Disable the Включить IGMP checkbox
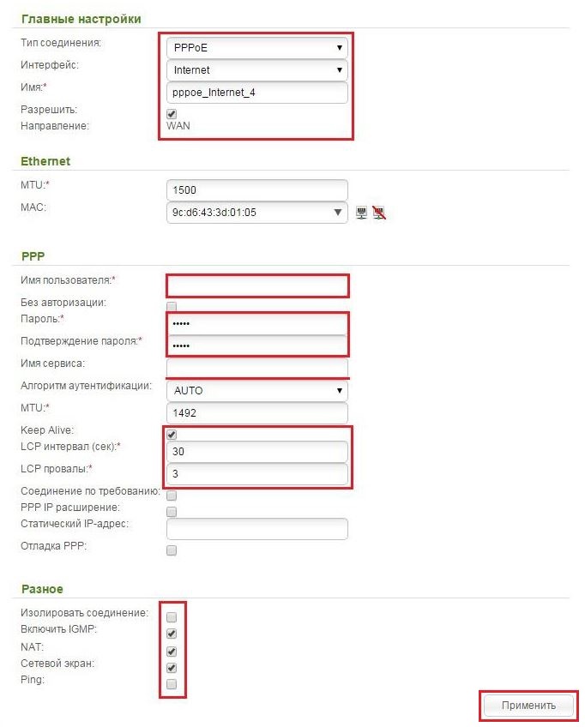This screenshot has width=585, height=727. coord(172,634)
